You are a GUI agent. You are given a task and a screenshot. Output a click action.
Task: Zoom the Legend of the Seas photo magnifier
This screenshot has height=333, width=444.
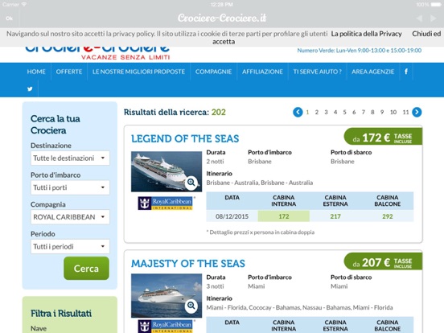pos(191,182)
